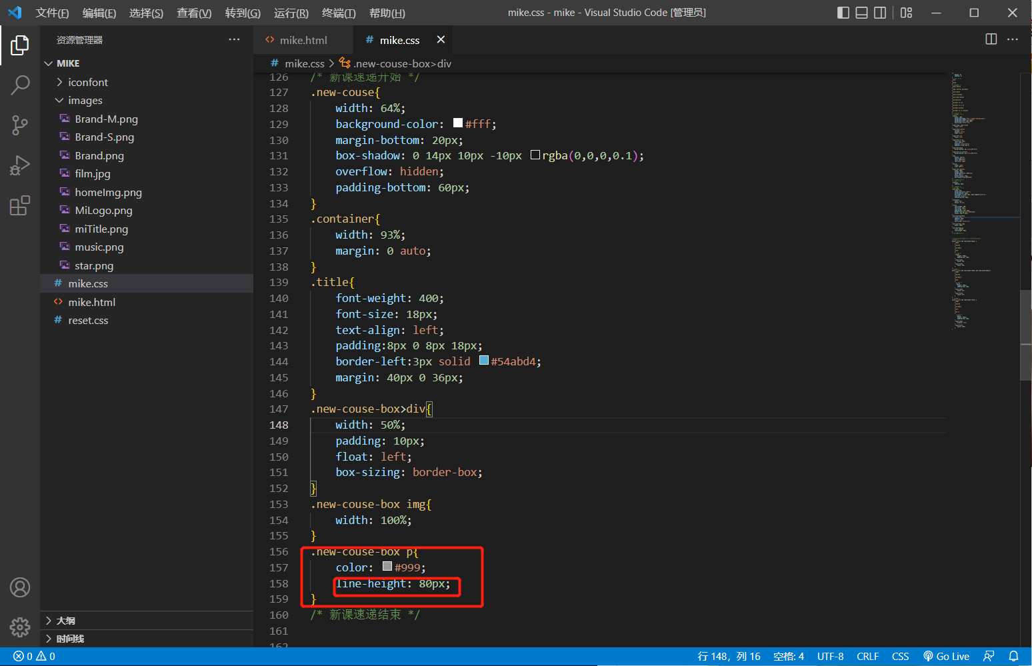Click the #fff color swatch on line 129

[x=458, y=123]
